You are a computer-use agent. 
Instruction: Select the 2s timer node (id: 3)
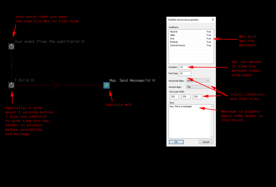coord(11,85)
